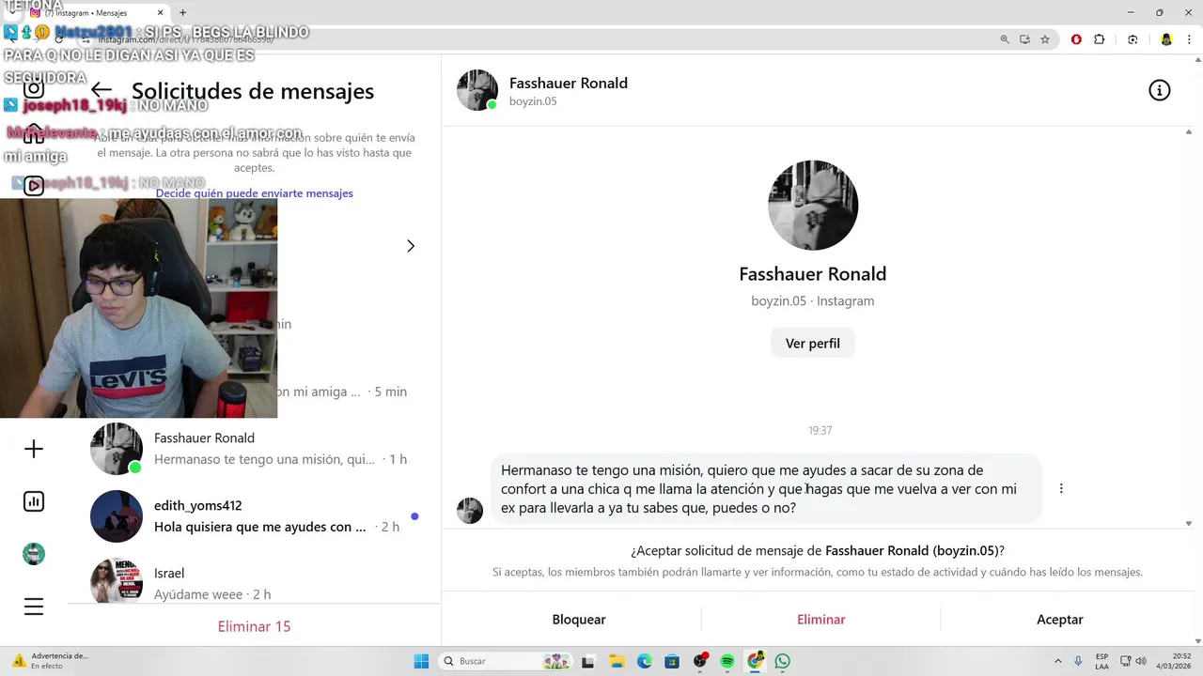
Task: Open the dashboard chart icon in sidebar
Action: point(34,501)
